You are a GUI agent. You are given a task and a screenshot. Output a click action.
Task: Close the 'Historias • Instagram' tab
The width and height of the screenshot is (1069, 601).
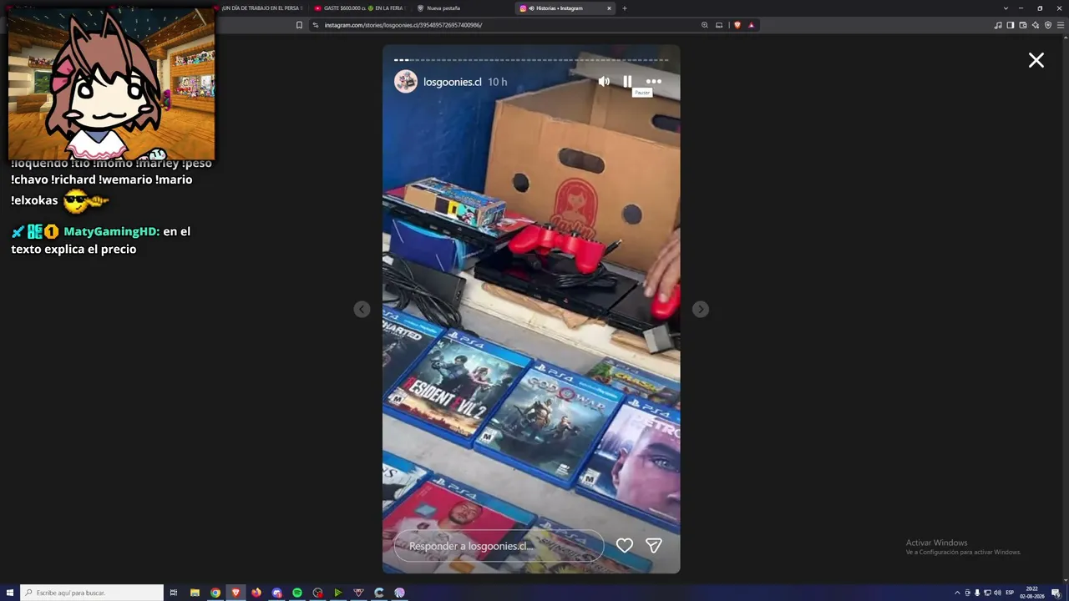pyautogui.click(x=609, y=8)
